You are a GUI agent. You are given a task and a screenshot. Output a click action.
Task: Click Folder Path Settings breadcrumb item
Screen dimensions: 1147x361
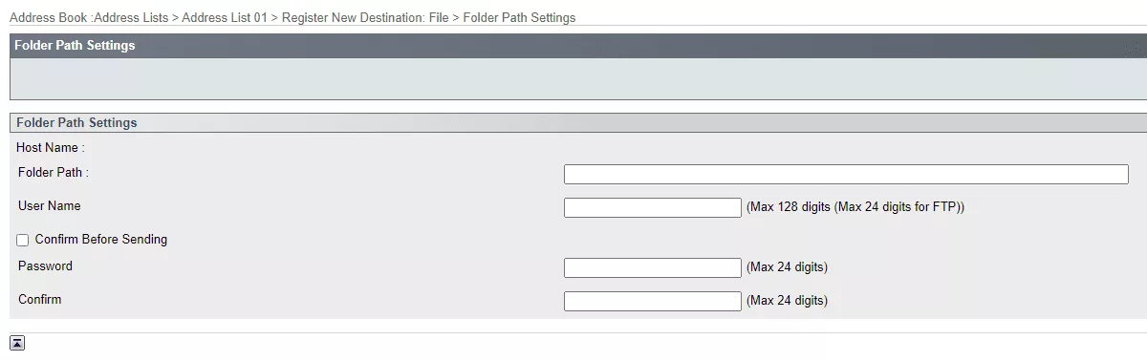[519, 18]
